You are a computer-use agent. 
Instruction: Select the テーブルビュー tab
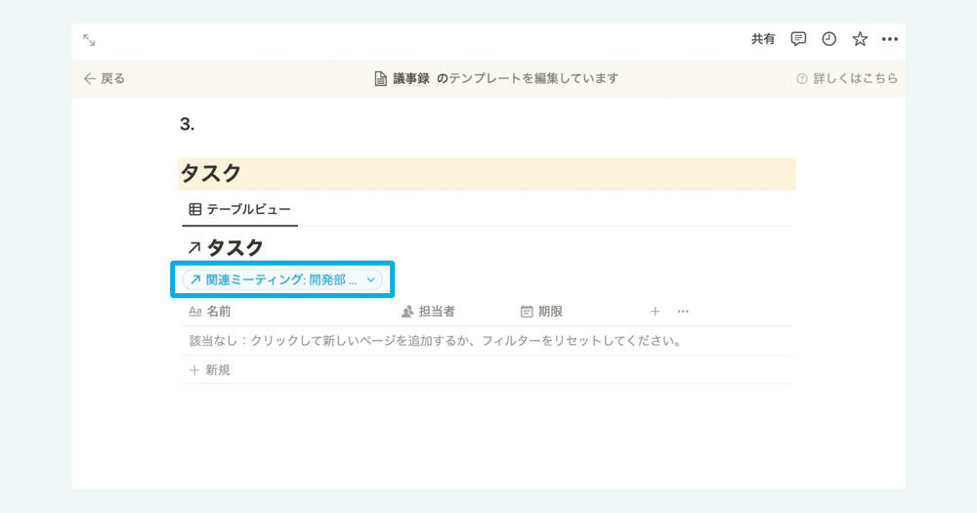click(x=240, y=209)
